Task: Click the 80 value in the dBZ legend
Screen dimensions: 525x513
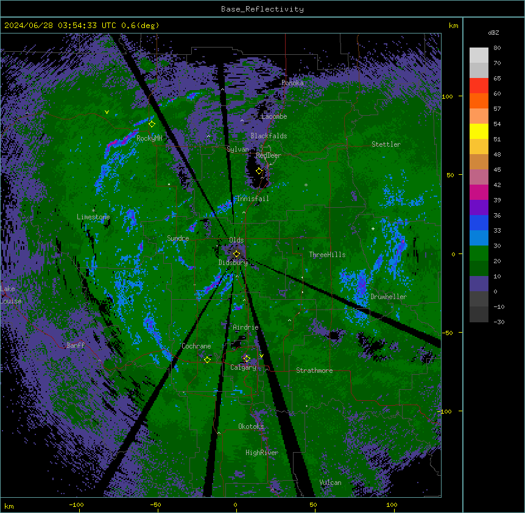Action: 497,48
